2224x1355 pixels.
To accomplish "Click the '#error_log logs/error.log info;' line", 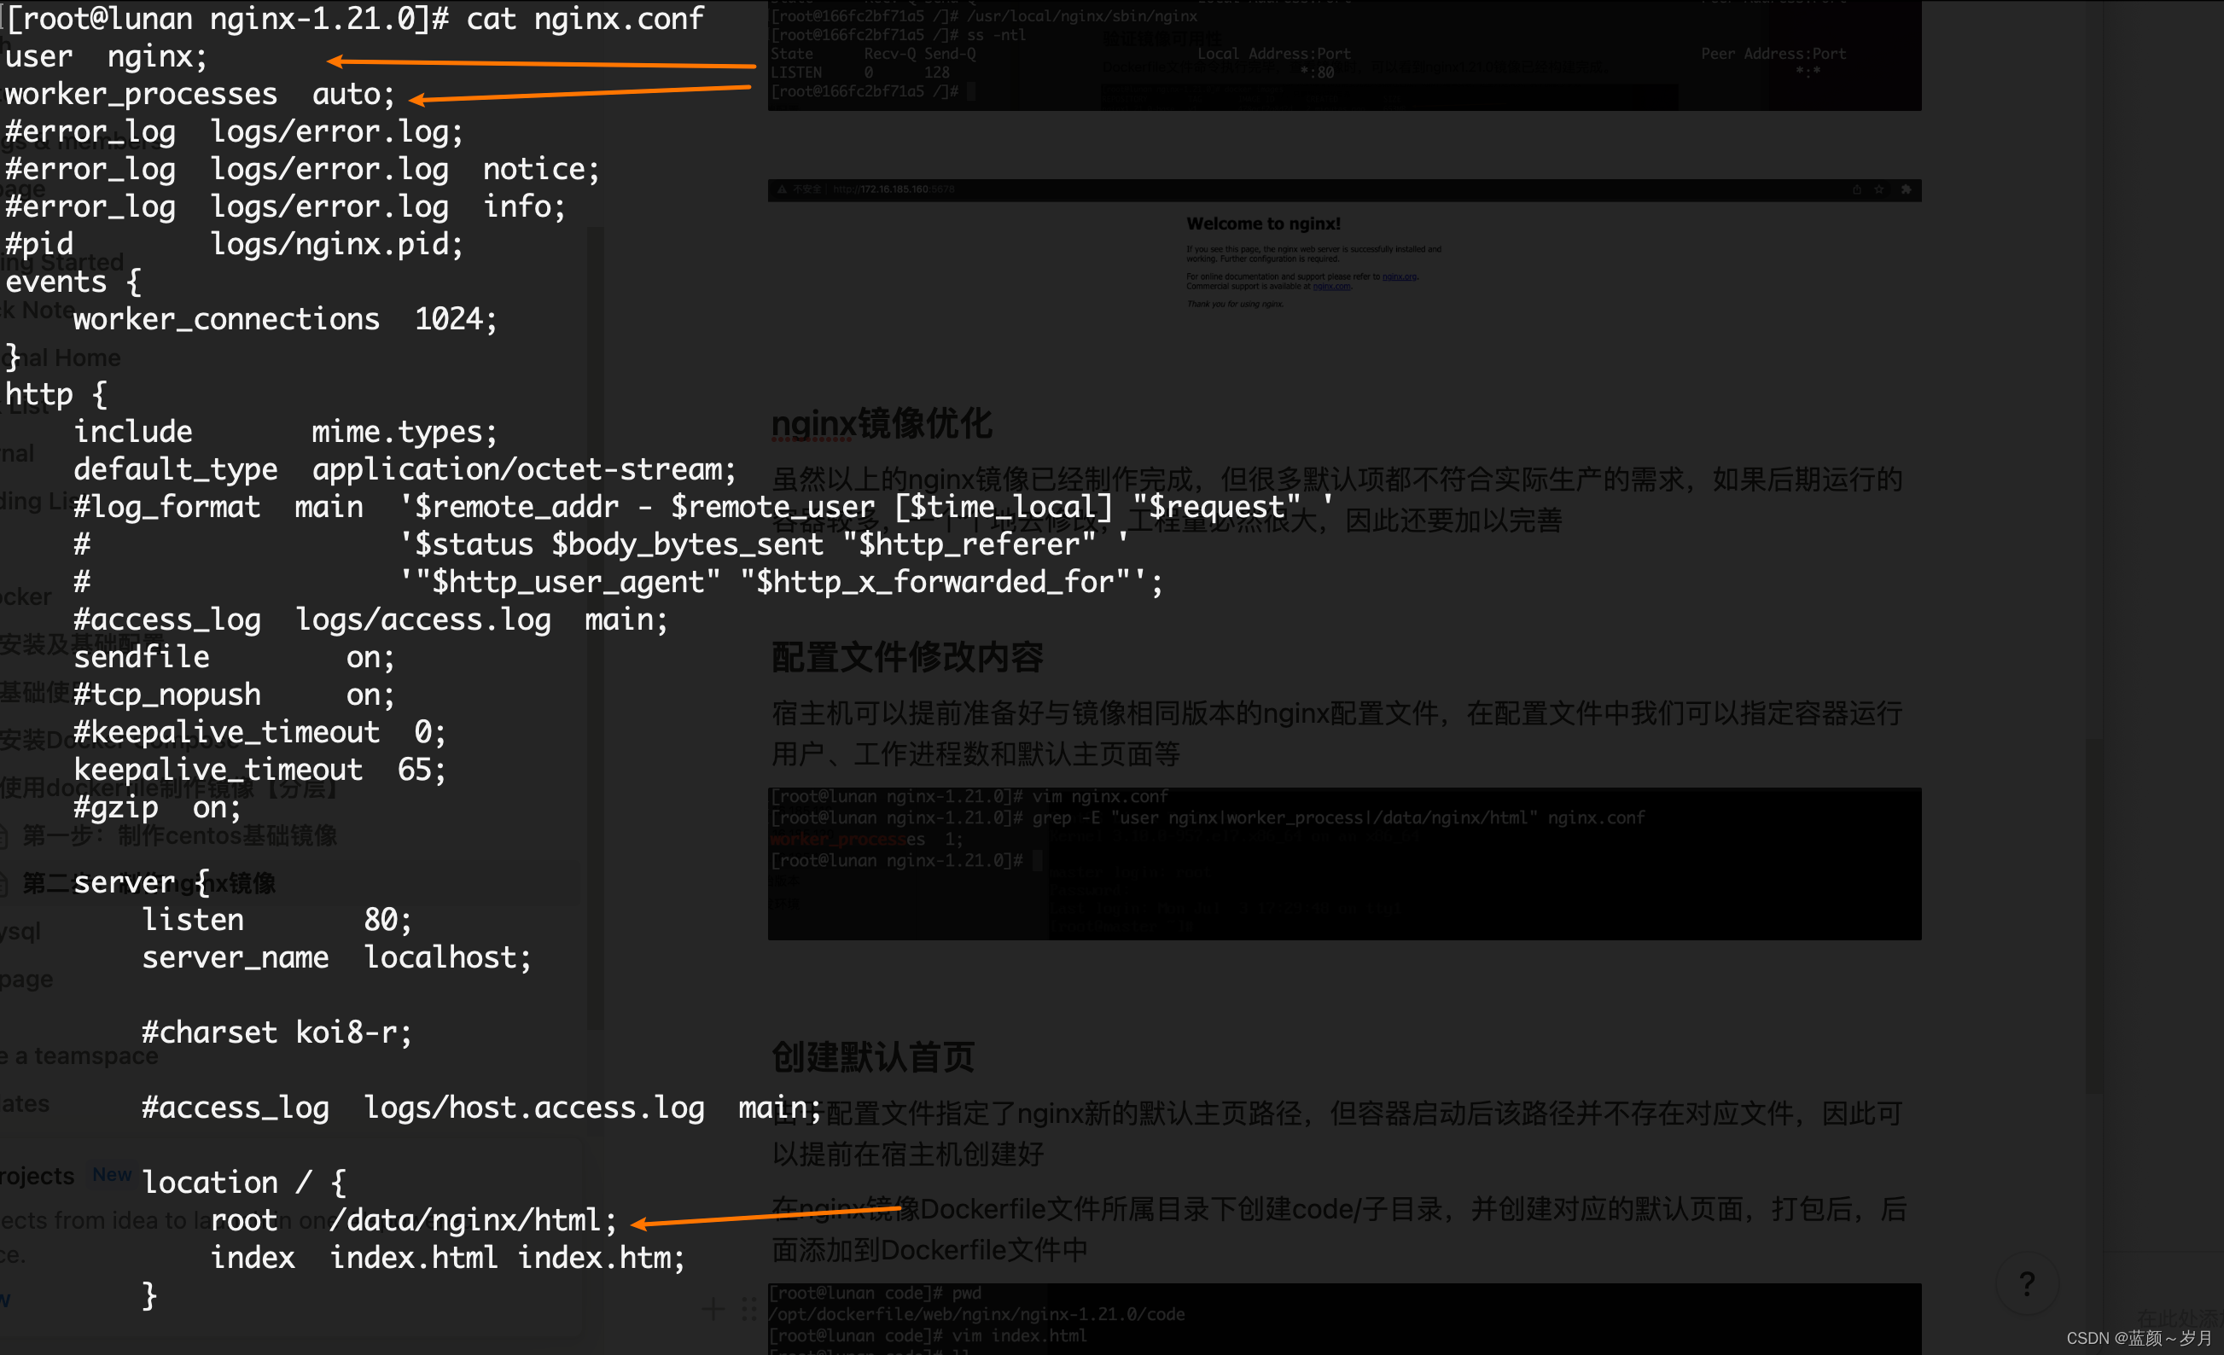I will (285, 206).
